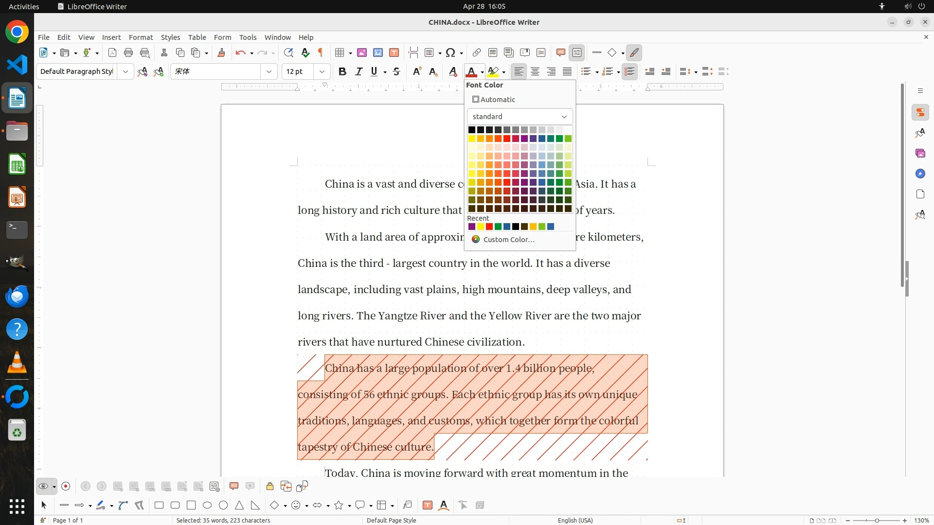
Task: Expand the Default Paragraph Style dropdown
Action: (126, 71)
